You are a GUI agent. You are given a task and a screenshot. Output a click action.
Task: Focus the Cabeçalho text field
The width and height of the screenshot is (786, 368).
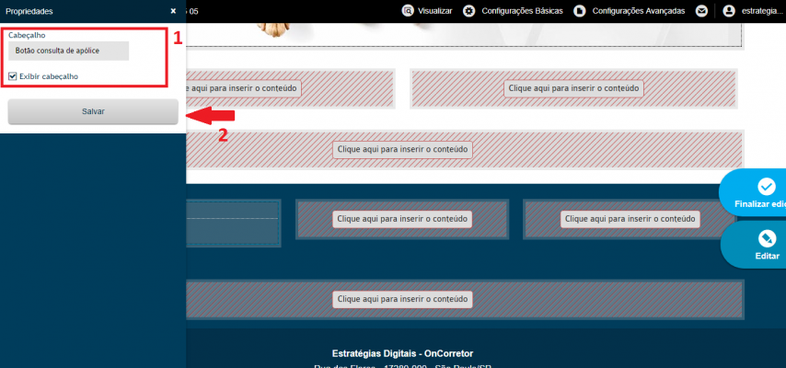tap(69, 51)
